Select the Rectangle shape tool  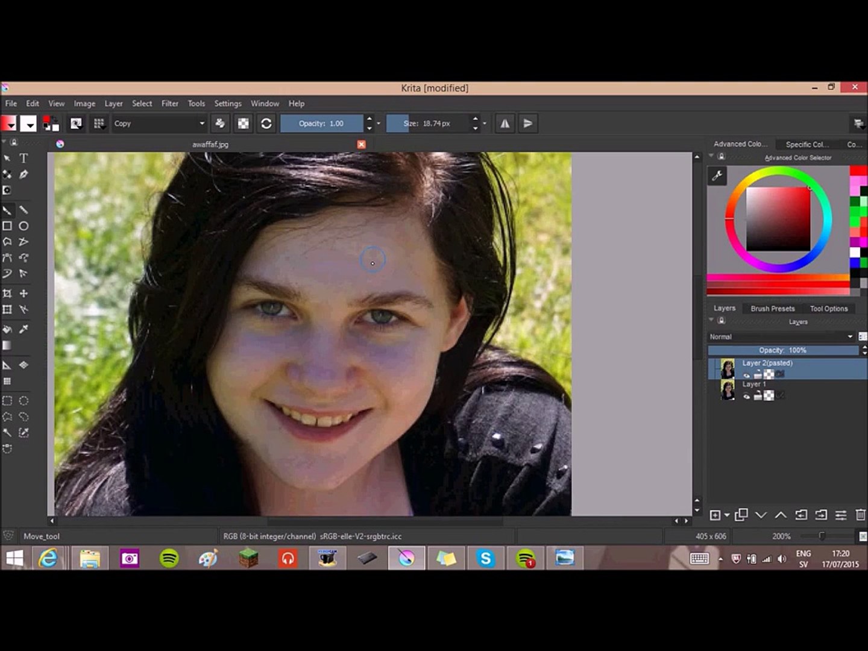(7, 226)
